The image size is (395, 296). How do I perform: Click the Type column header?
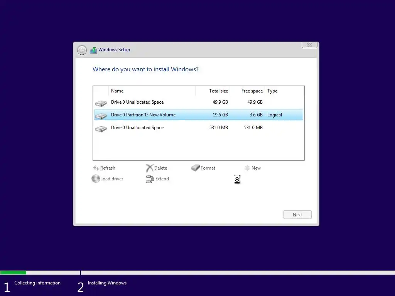(284, 91)
